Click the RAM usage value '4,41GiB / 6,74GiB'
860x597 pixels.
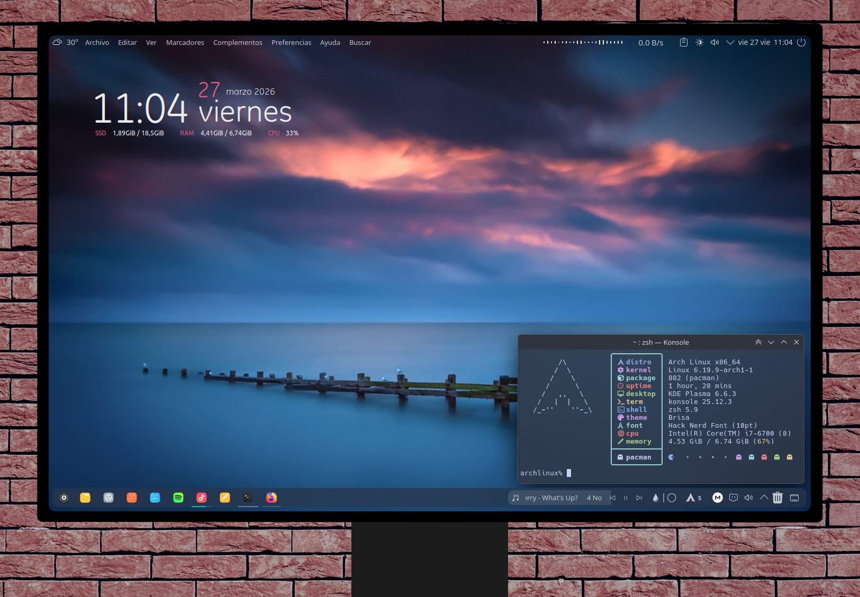[226, 133]
